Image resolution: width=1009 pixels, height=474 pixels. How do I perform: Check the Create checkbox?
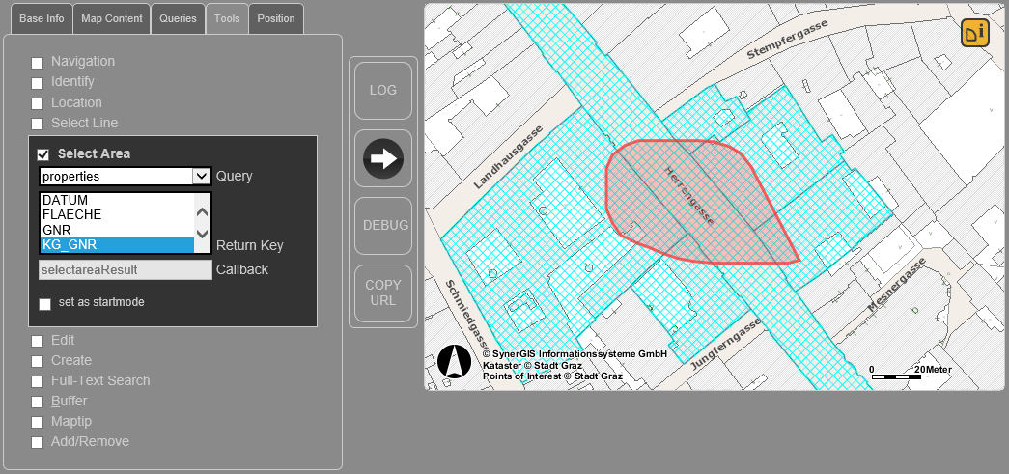point(38,361)
